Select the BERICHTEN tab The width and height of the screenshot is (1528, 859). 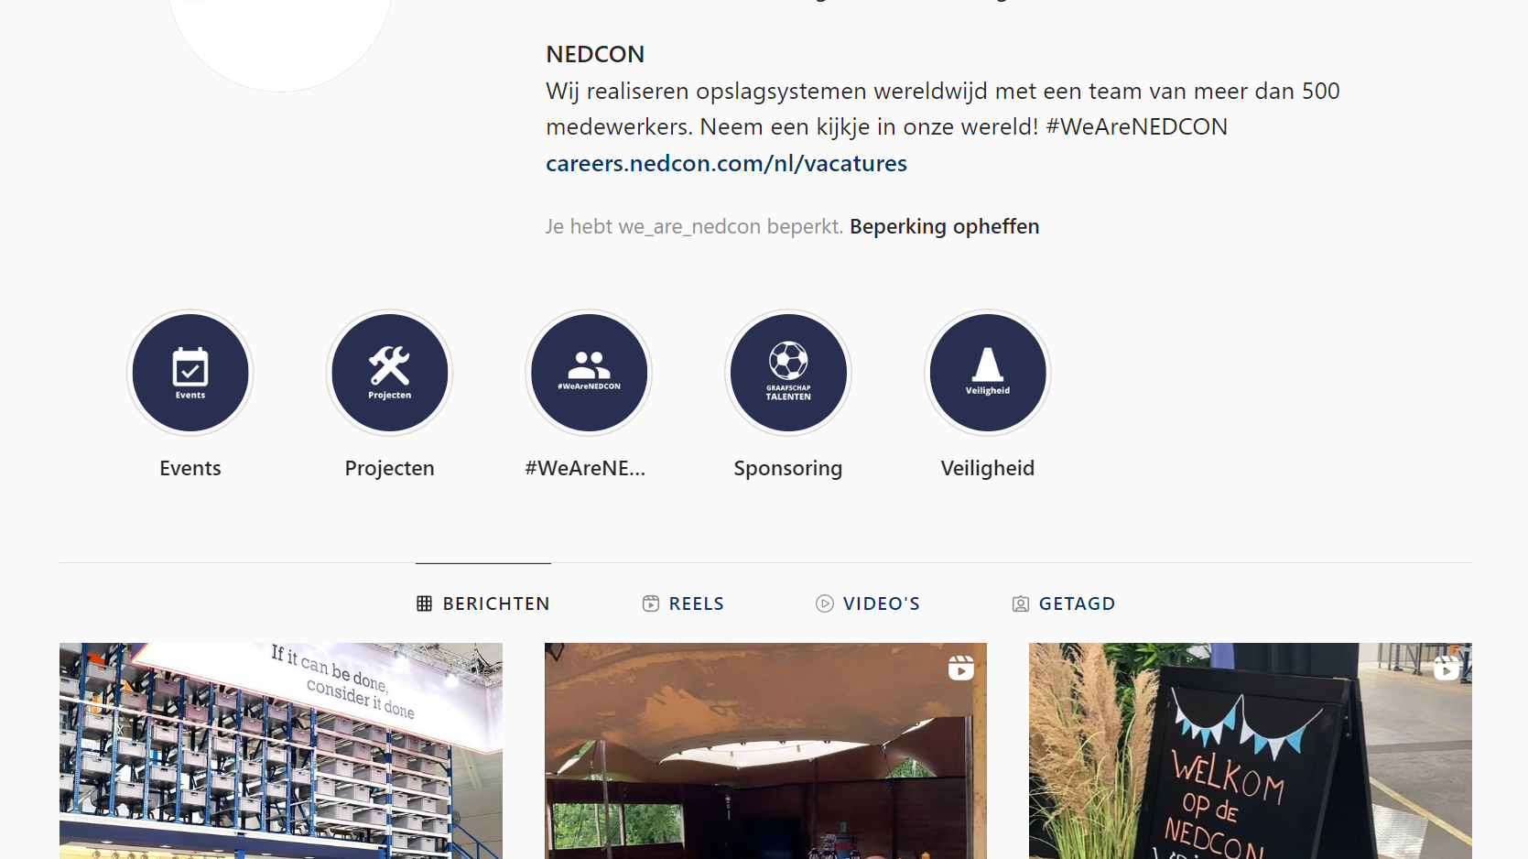pos(483,603)
